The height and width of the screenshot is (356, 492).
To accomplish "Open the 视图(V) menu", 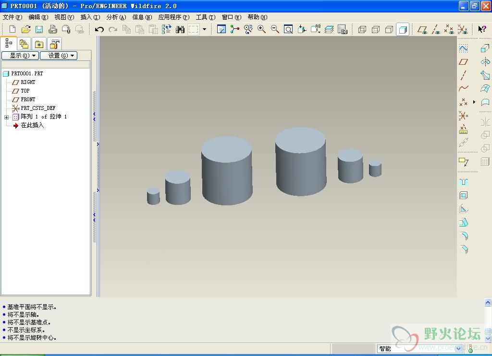I will coord(64,17).
